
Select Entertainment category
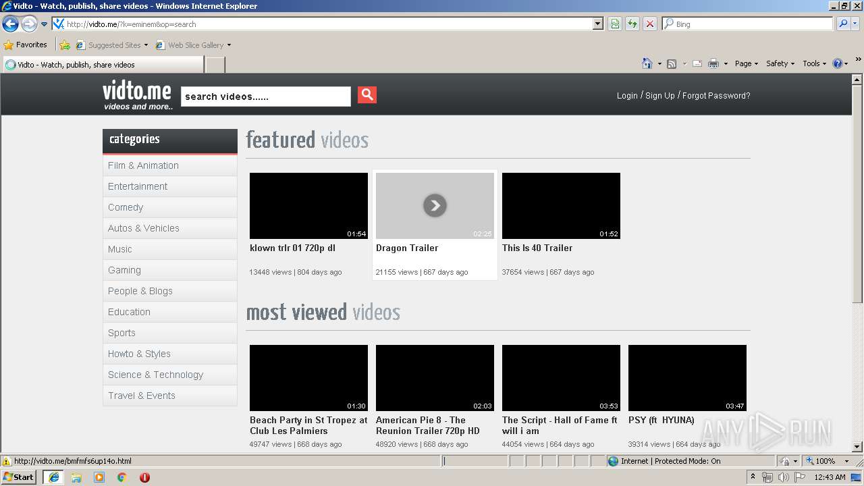[x=170, y=186]
